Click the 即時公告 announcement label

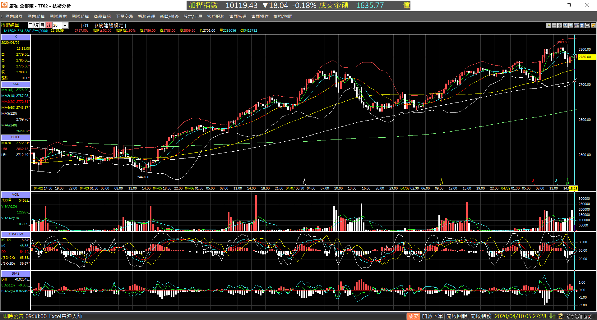pyautogui.click(x=13, y=316)
